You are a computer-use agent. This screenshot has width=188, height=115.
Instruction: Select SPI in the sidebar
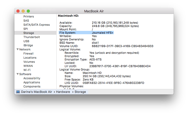point(25,29)
